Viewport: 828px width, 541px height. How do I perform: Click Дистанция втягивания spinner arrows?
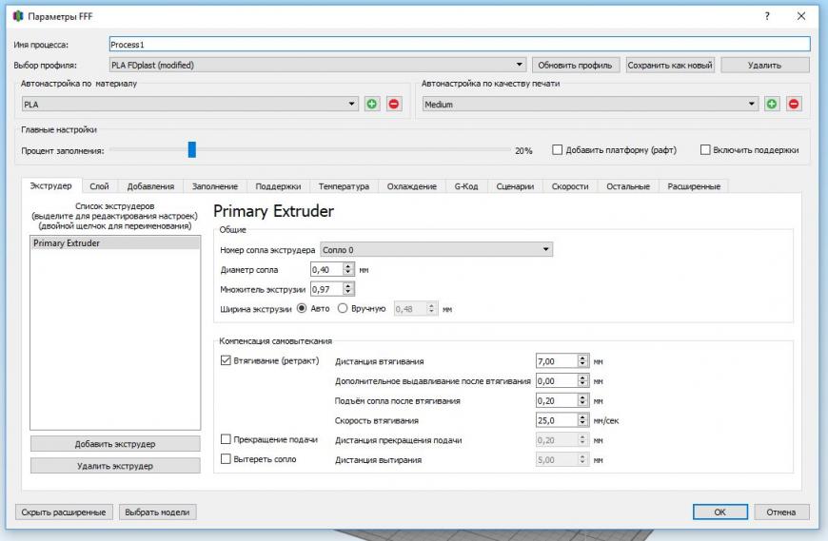coord(582,361)
